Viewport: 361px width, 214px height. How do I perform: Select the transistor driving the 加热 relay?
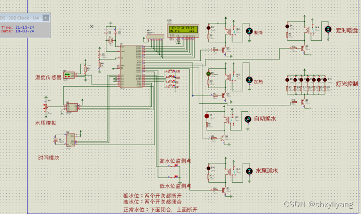224,96
